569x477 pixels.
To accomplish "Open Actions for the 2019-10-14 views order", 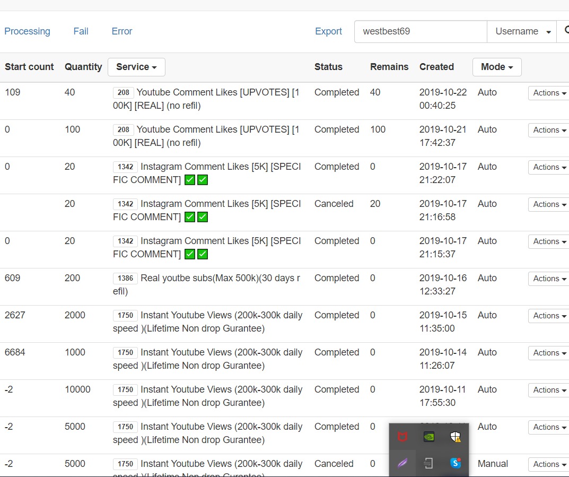I will pos(549,353).
